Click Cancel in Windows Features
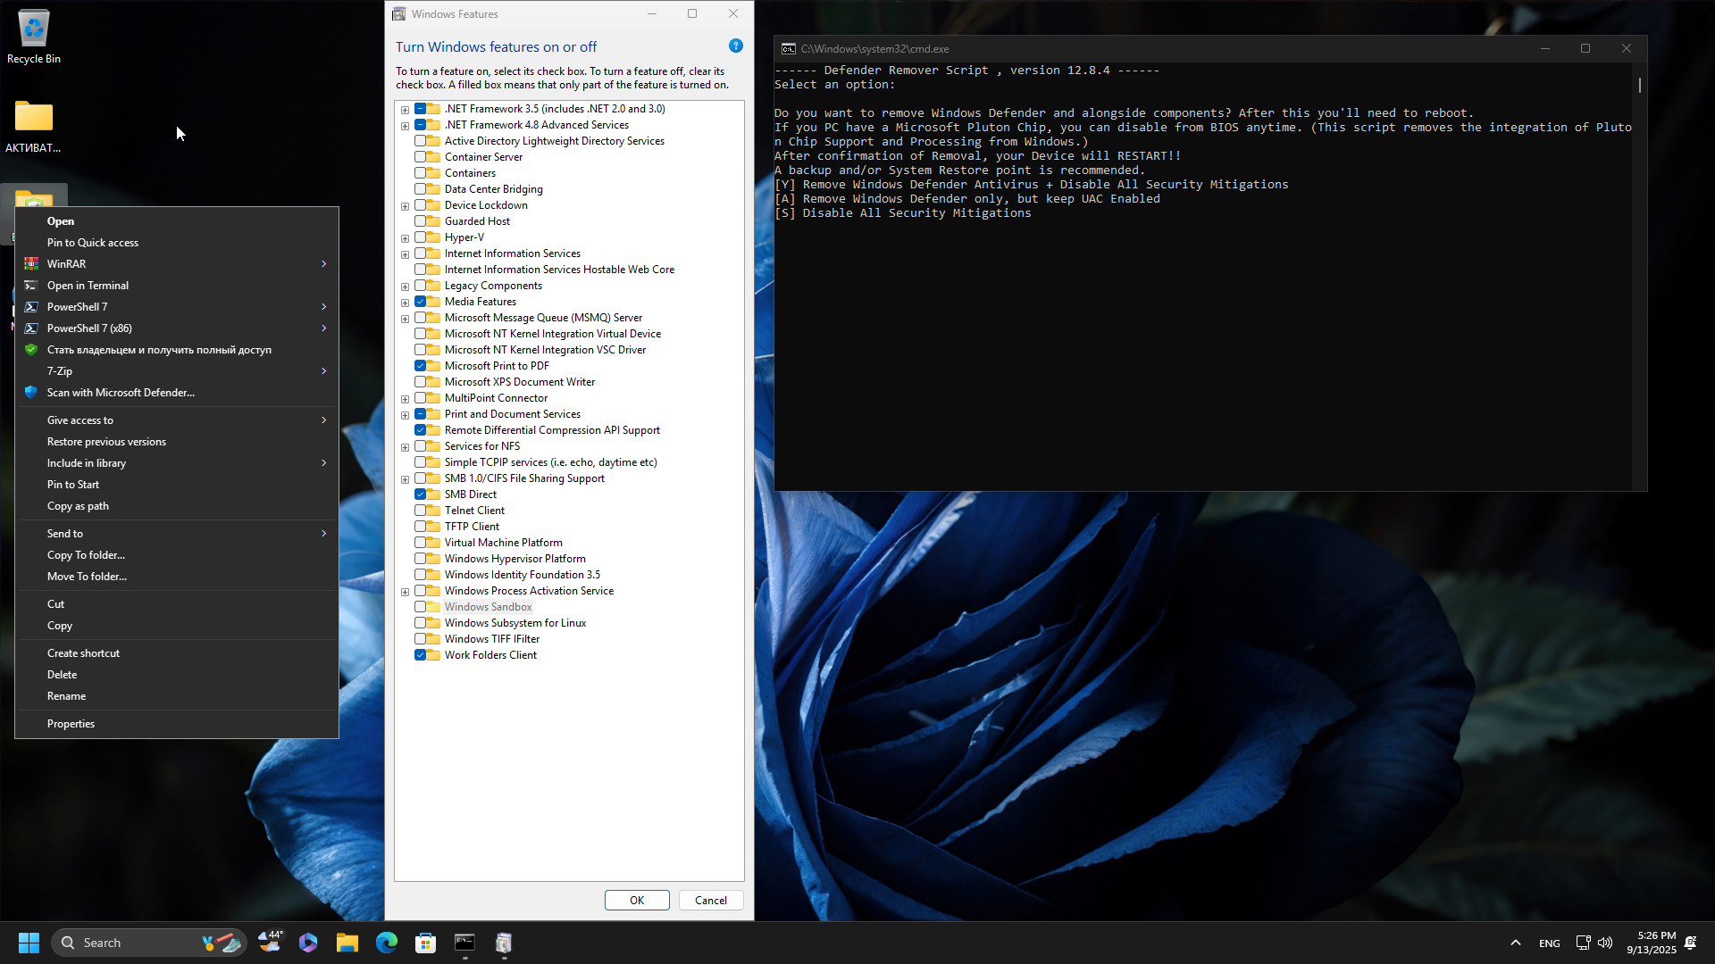The image size is (1715, 964). (x=711, y=900)
